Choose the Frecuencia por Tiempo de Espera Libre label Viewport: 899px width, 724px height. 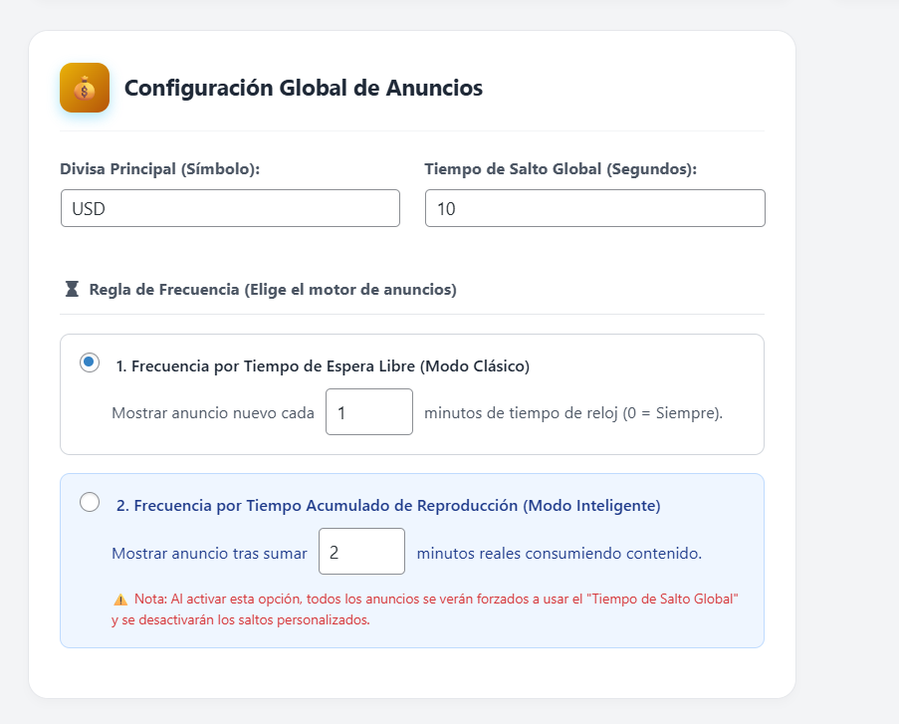(323, 366)
